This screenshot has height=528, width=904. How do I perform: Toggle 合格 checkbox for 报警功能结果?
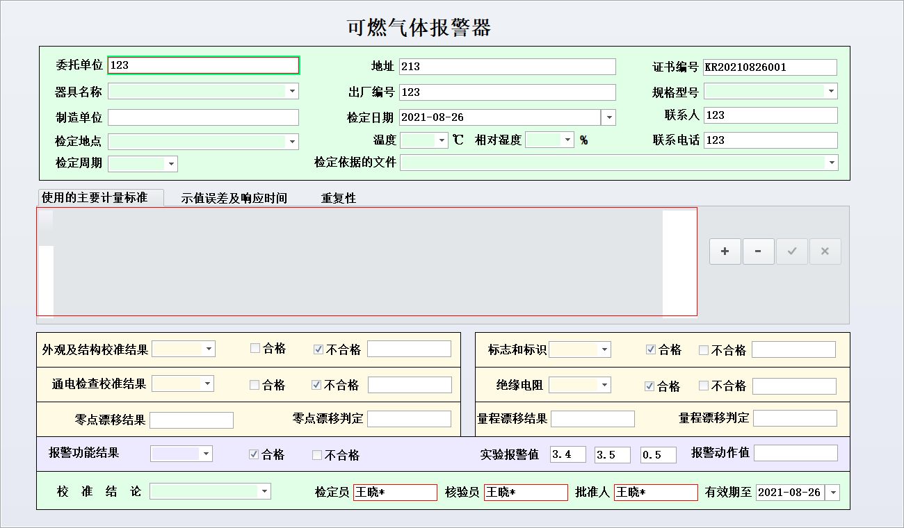[x=255, y=454]
